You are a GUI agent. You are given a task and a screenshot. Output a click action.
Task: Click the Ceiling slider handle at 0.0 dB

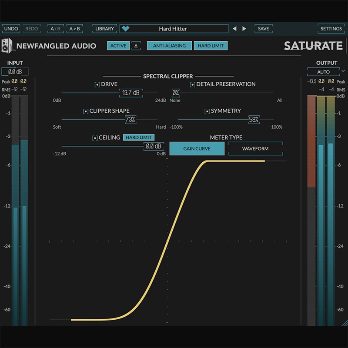(154, 146)
